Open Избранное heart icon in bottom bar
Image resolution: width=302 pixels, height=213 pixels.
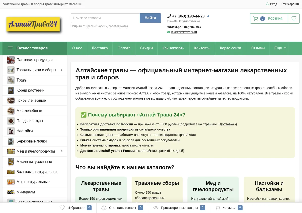[x=62, y=208]
